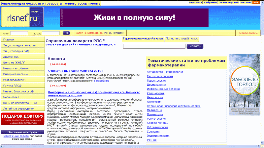Click the horizontal scrollbar right arrow

click(259, 146)
